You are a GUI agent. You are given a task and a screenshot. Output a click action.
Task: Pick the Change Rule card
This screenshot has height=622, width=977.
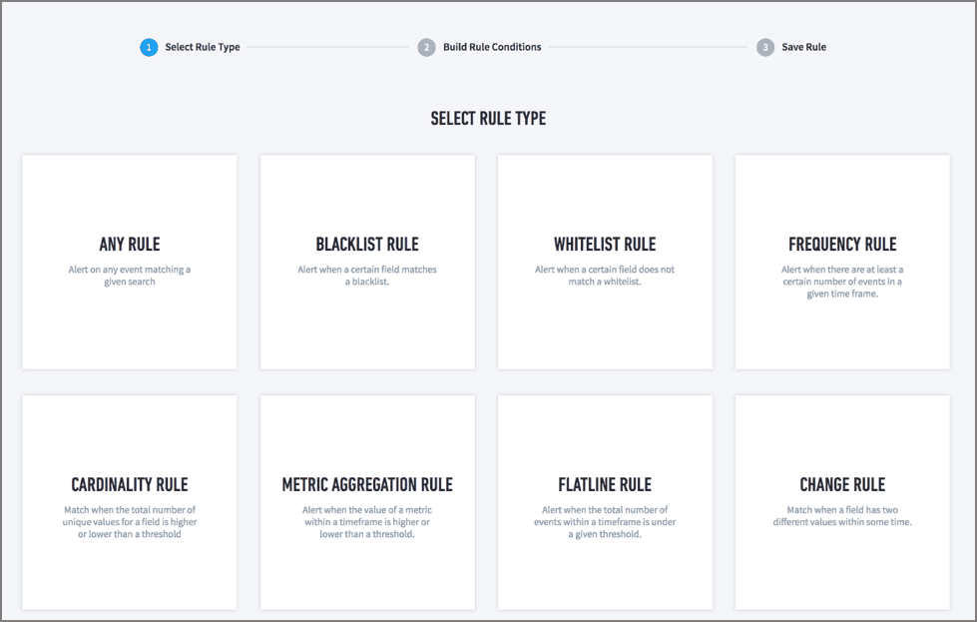tap(842, 502)
